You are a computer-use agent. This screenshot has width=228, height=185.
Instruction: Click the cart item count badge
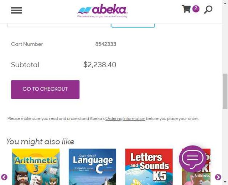click(196, 9)
